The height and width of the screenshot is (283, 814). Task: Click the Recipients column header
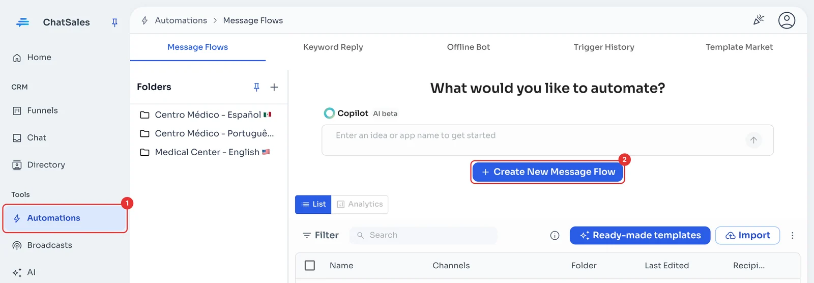tap(749, 266)
